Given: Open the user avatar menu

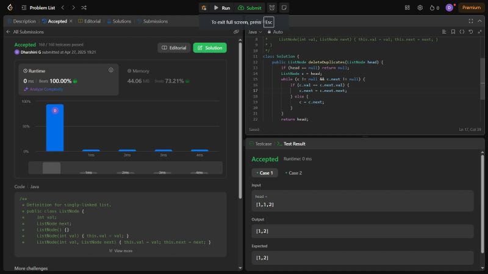Looking at the screenshot, I should tap(449, 8).
